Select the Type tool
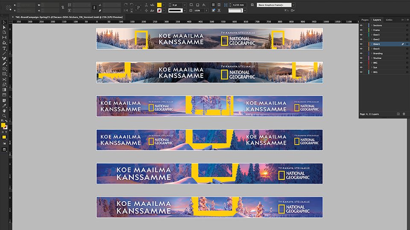Image resolution: width=410 pixels, height=230 pixels. [4, 48]
